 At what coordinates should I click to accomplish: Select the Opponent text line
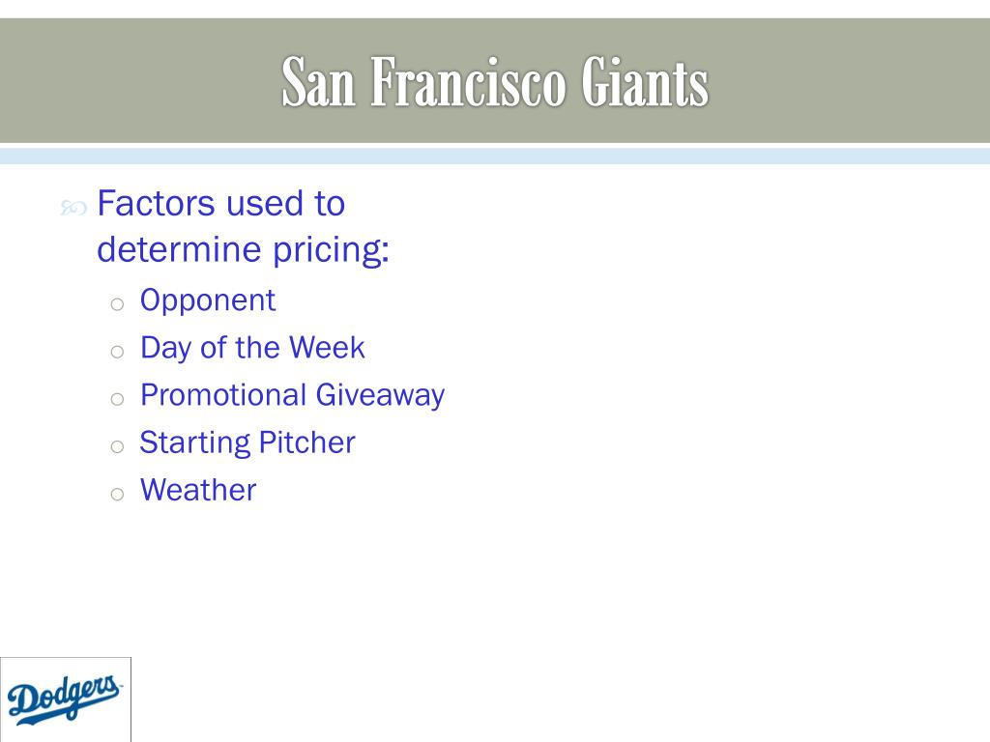click(x=208, y=300)
